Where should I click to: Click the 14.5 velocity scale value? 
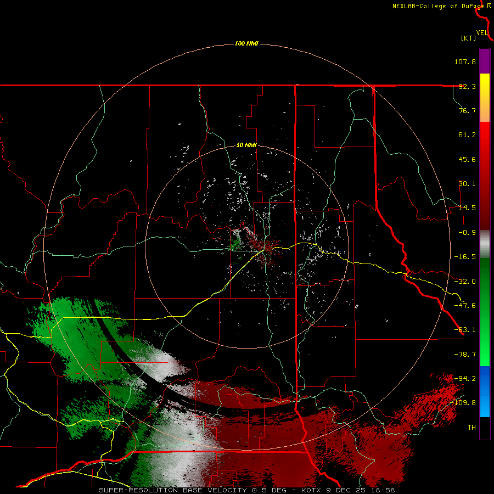pos(467,208)
